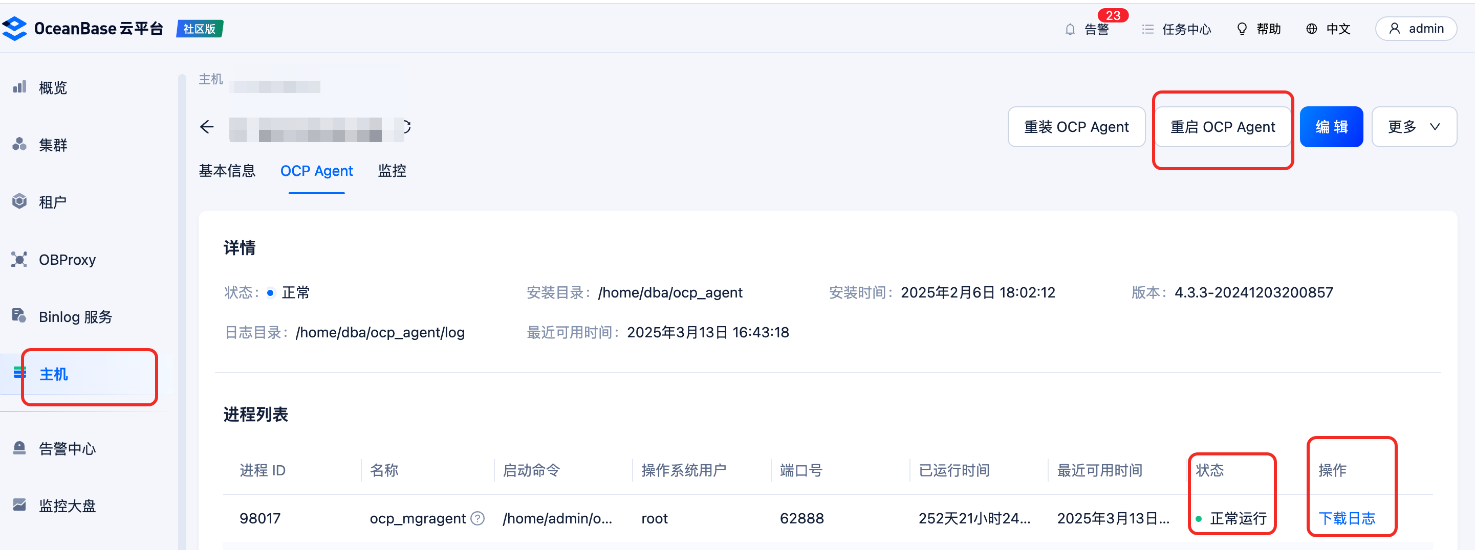Click the 下载日志 link for ocp_mgragent

click(1347, 518)
